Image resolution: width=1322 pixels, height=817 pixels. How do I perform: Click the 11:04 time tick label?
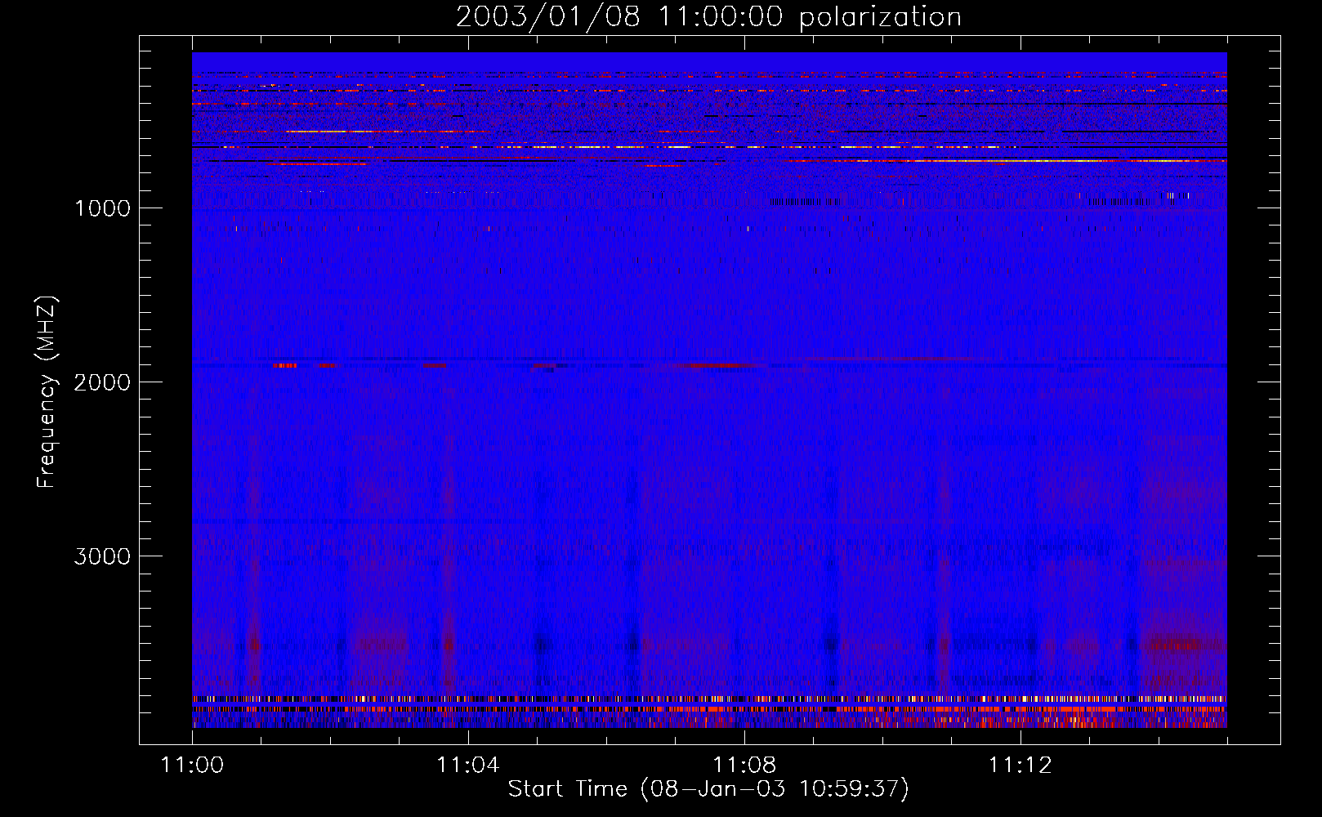[467, 766]
